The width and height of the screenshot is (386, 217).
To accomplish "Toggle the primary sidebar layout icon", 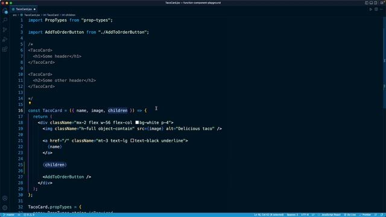I will point(367,2).
